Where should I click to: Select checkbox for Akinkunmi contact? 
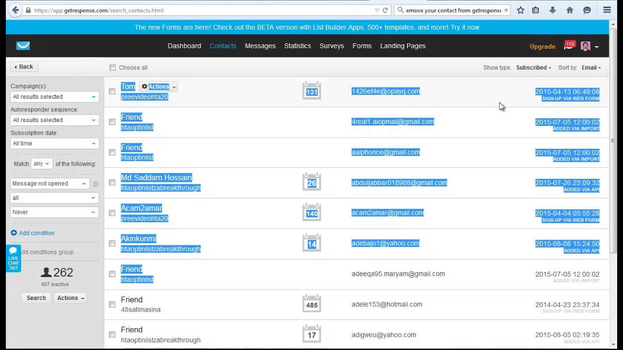coord(112,244)
